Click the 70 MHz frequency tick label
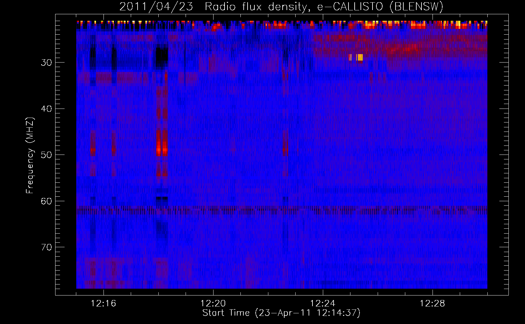Viewport: 525px width, 324px height. 46,247
